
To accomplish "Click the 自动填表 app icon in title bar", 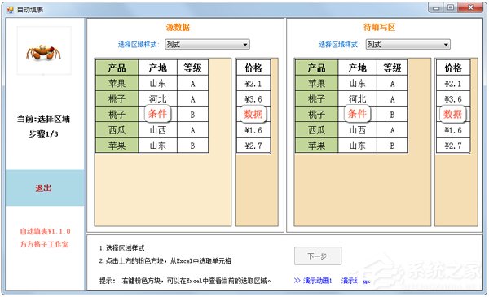I will pyautogui.click(x=10, y=10).
